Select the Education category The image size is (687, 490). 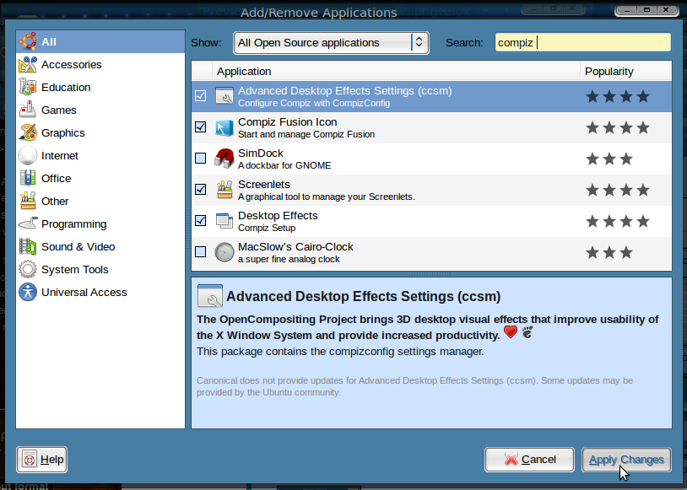click(100, 87)
